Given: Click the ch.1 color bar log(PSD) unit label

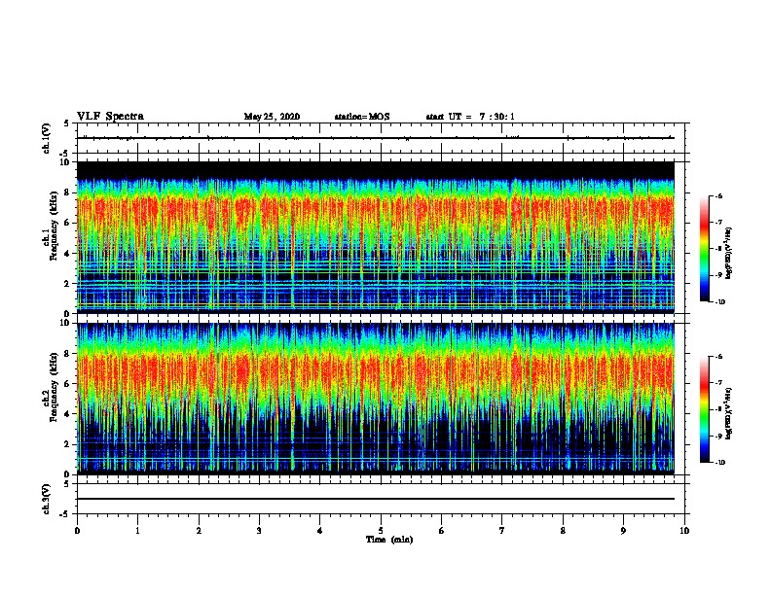Looking at the screenshot, I should tap(729, 253).
